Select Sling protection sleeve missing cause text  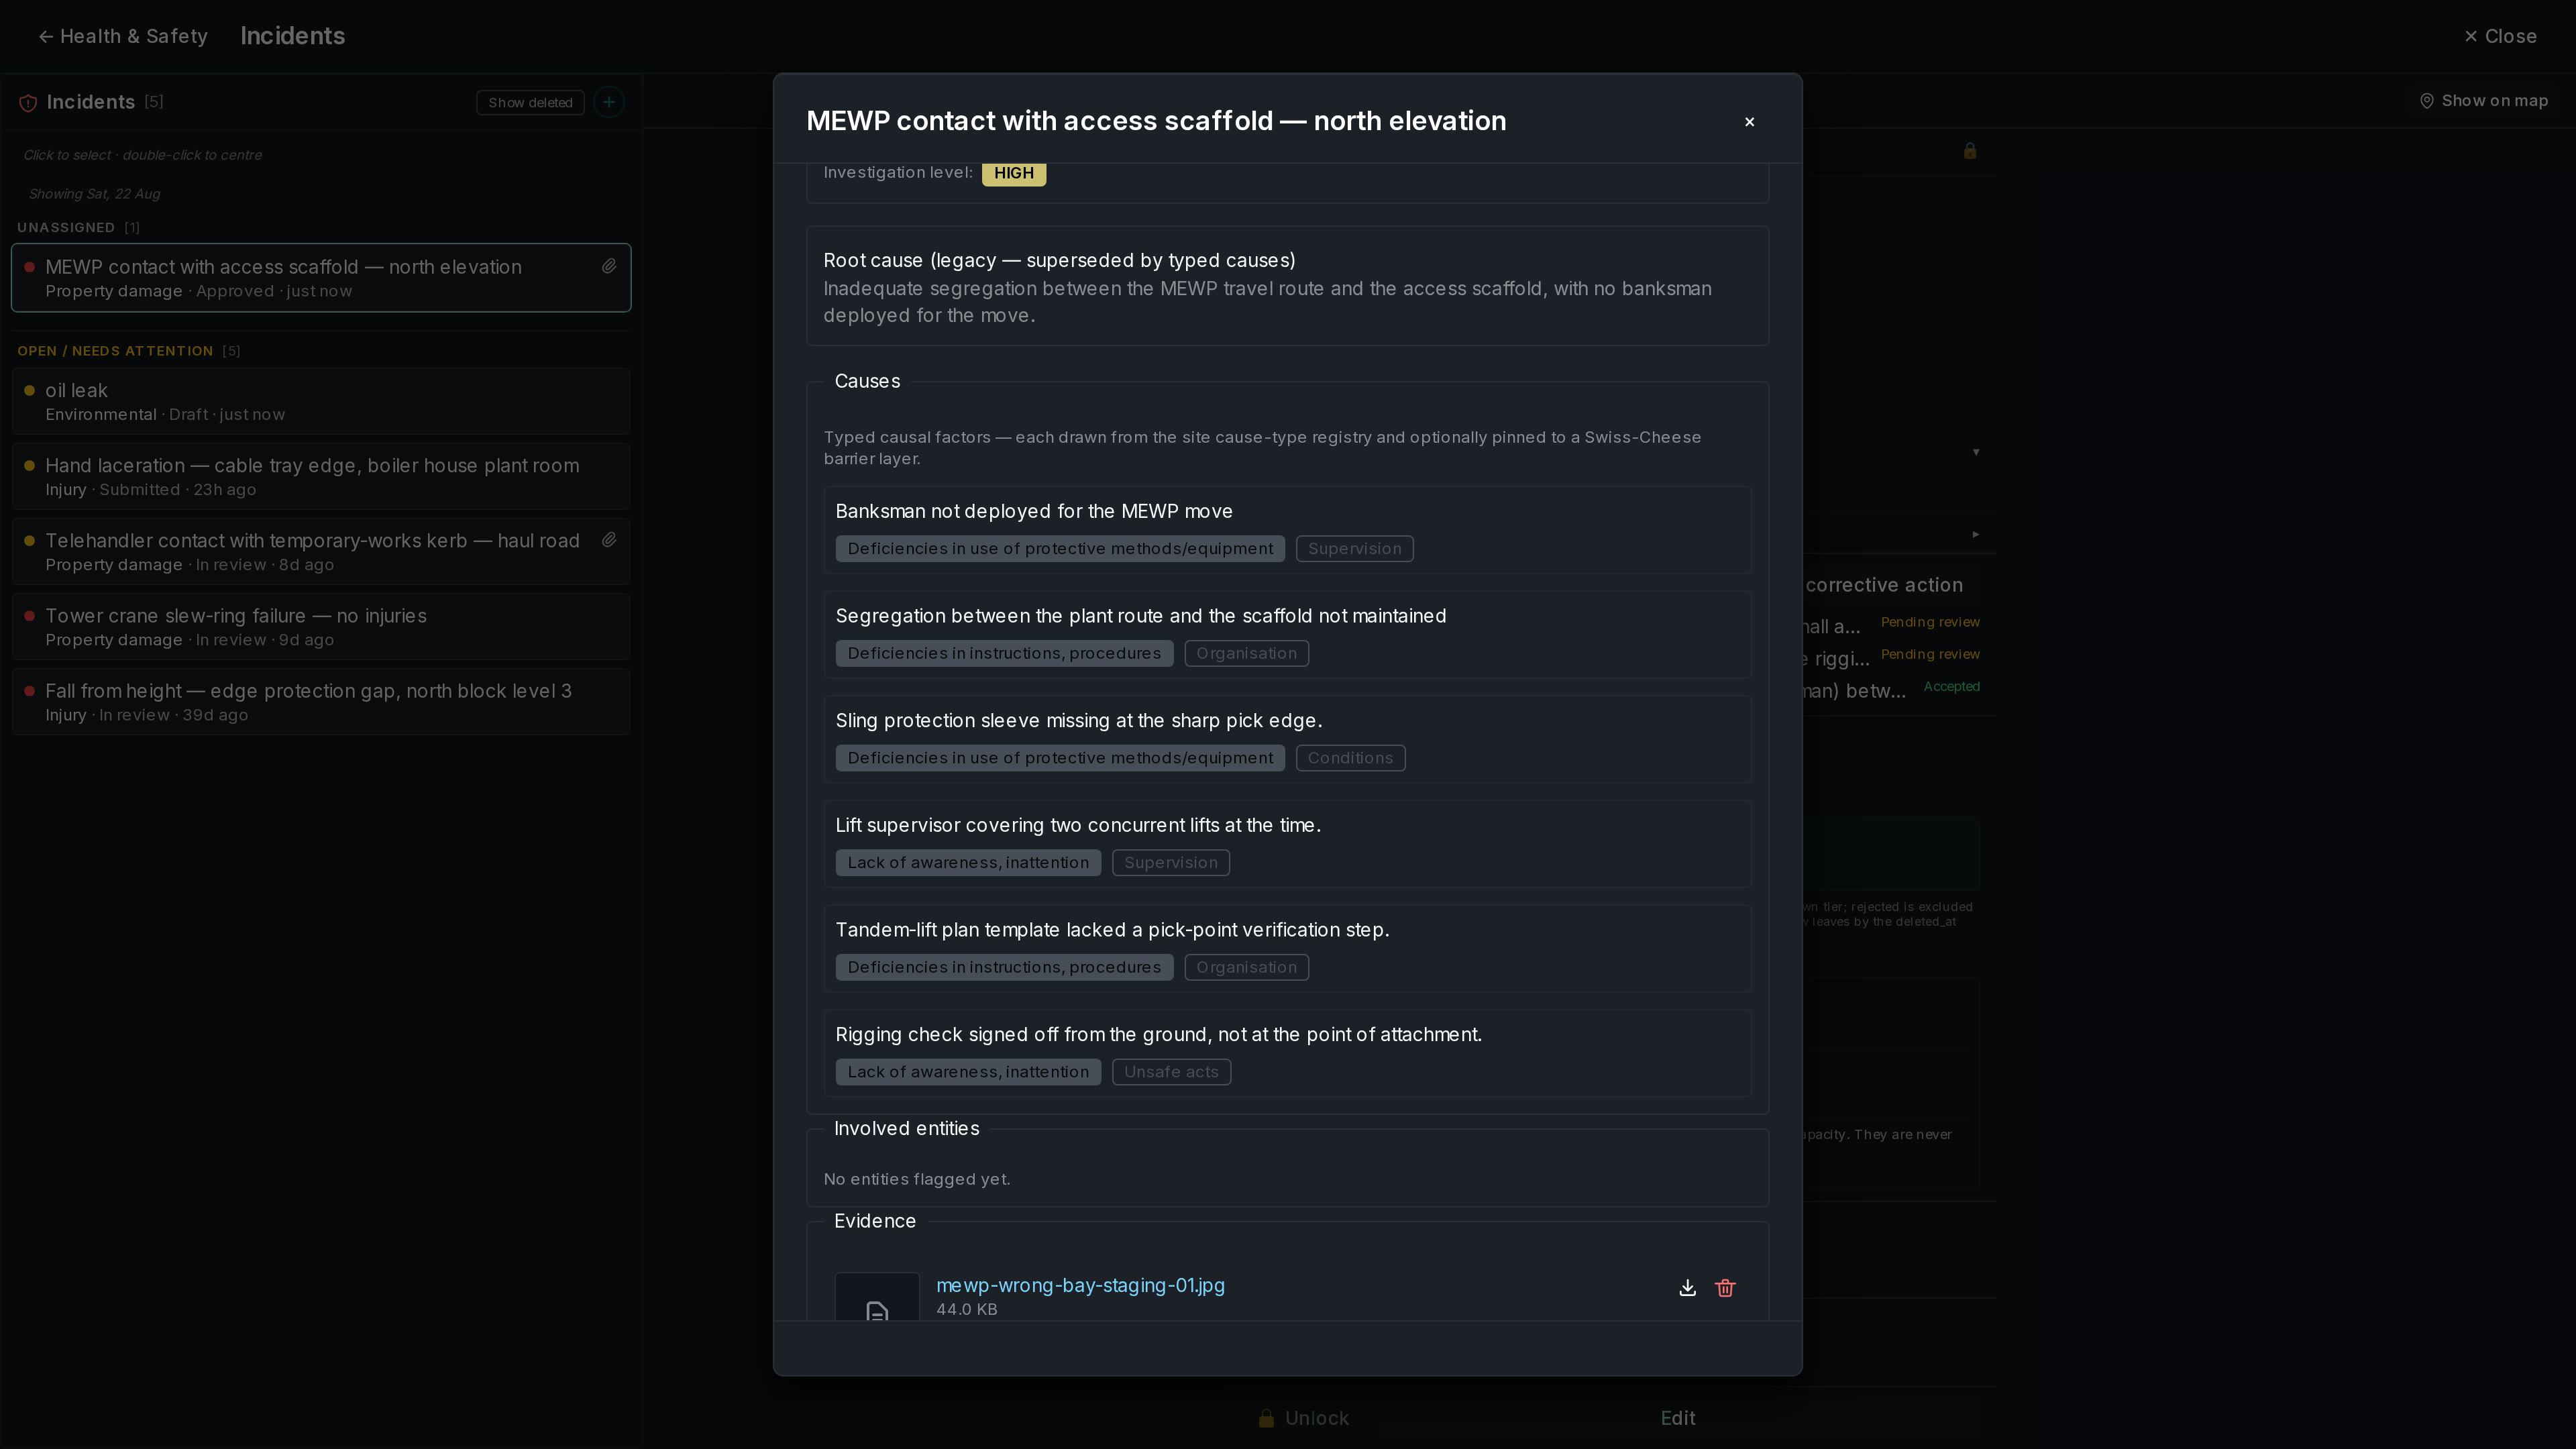(x=1078, y=720)
